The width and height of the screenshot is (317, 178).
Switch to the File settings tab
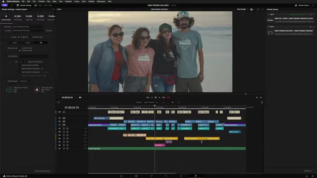41,43
